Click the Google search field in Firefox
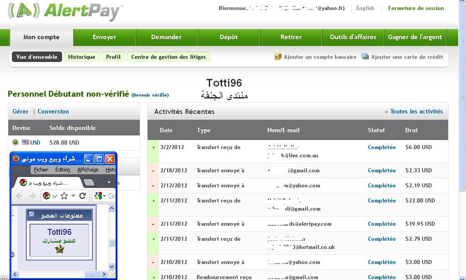Screen dimensions: 466x280 pos(112,196)
